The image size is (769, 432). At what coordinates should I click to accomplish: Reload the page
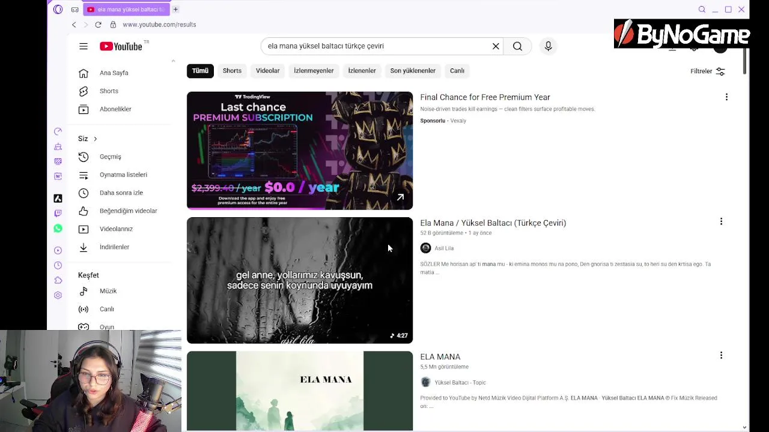[98, 25]
